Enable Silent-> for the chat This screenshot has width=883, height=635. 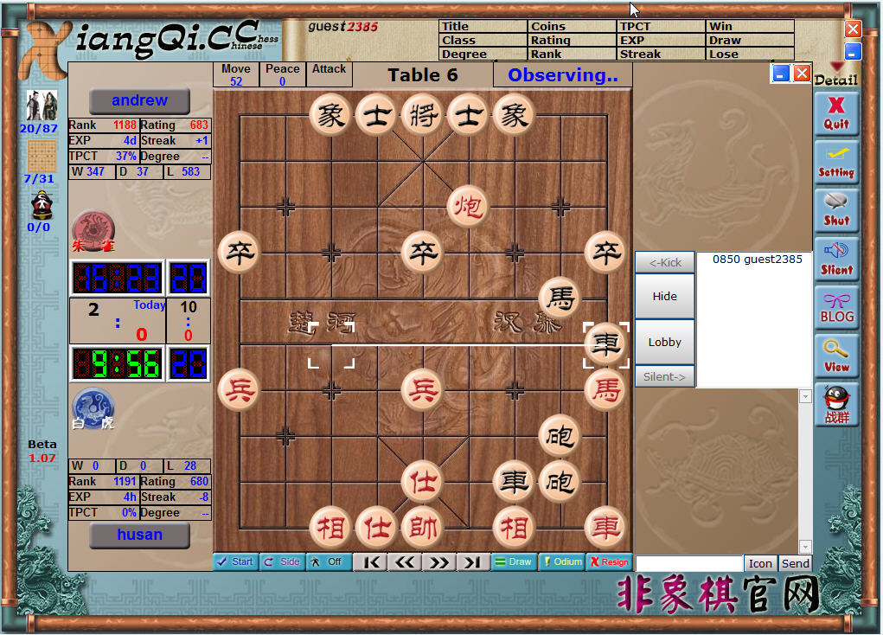tap(664, 376)
